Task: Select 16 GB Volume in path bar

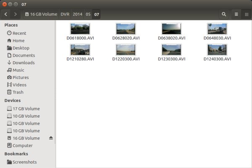Action: coord(41,14)
